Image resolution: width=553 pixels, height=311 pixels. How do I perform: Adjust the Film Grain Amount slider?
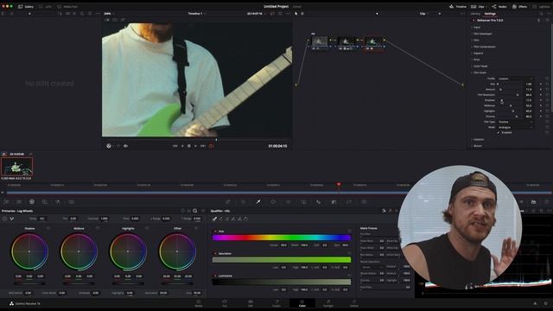[510, 90]
